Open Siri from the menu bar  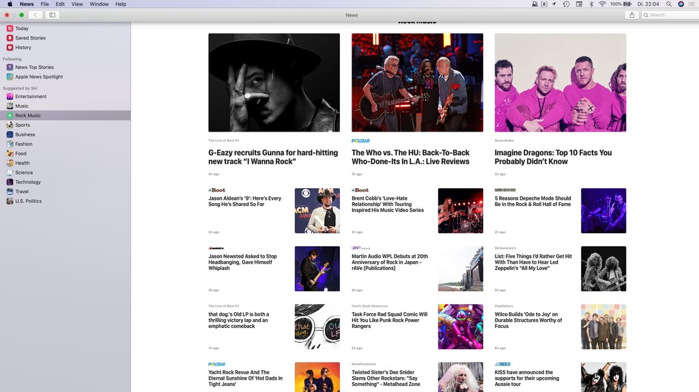tap(681, 4)
